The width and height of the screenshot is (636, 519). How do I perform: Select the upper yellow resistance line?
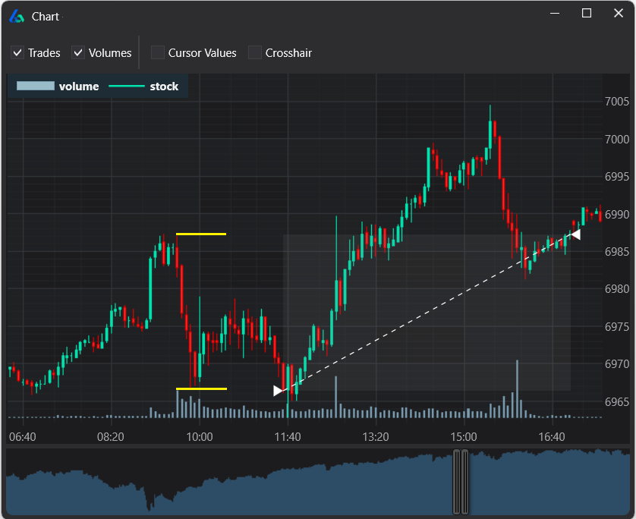pyautogui.click(x=200, y=234)
